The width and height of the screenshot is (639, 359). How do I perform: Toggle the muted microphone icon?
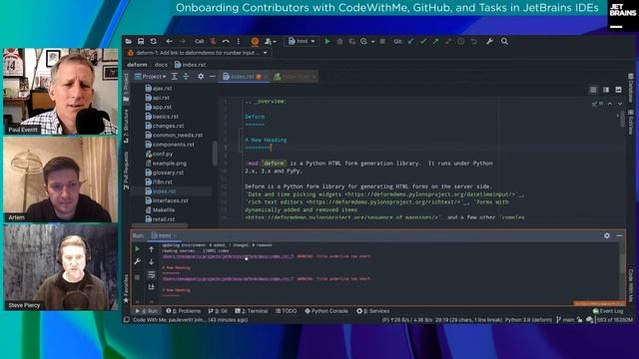213,41
